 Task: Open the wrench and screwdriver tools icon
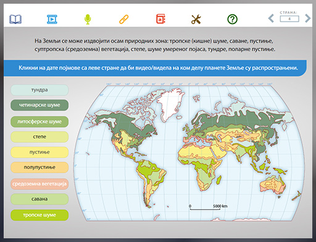(196, 19)
